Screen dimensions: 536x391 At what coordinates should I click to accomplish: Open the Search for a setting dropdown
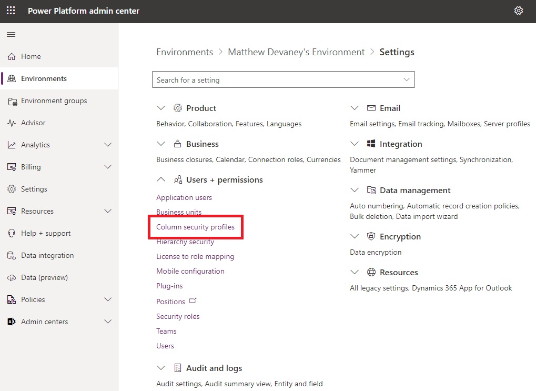284,79
